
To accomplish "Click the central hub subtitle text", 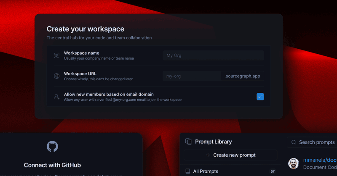I will pos(99,38).
